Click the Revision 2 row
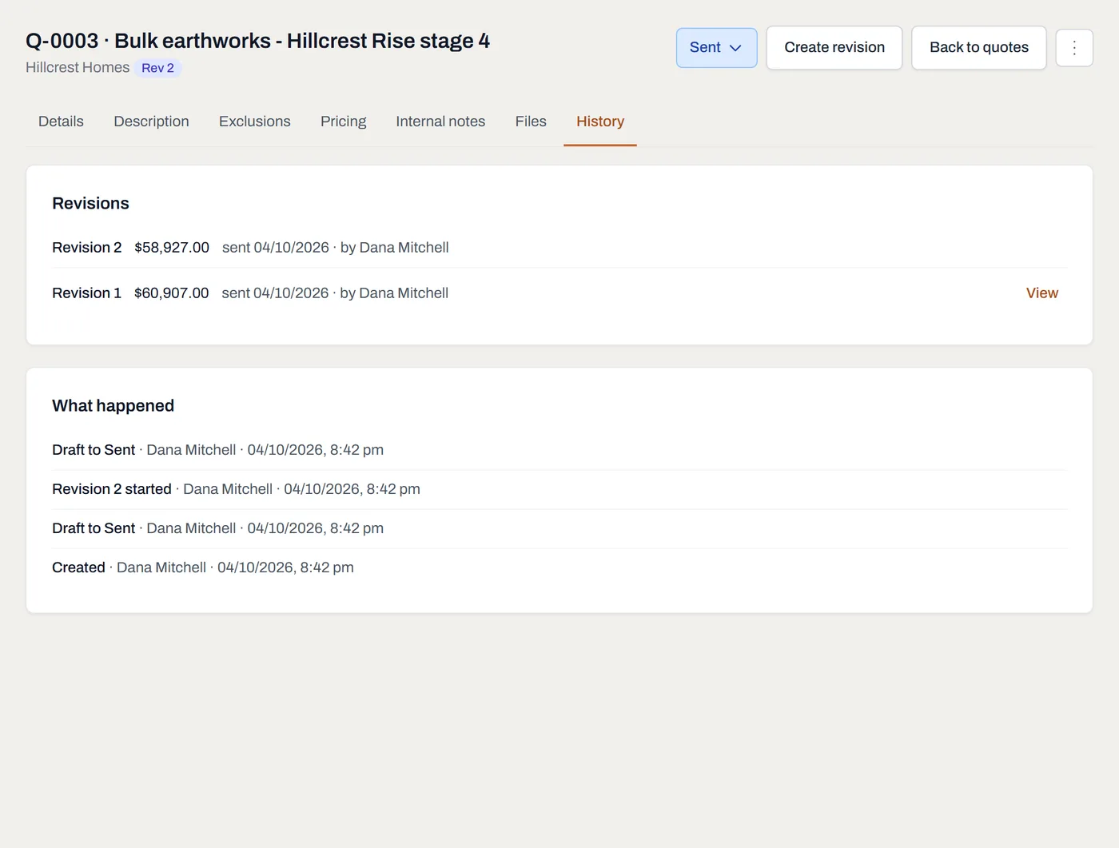This screenshot has width=1119, height=848. coord(559,248)
